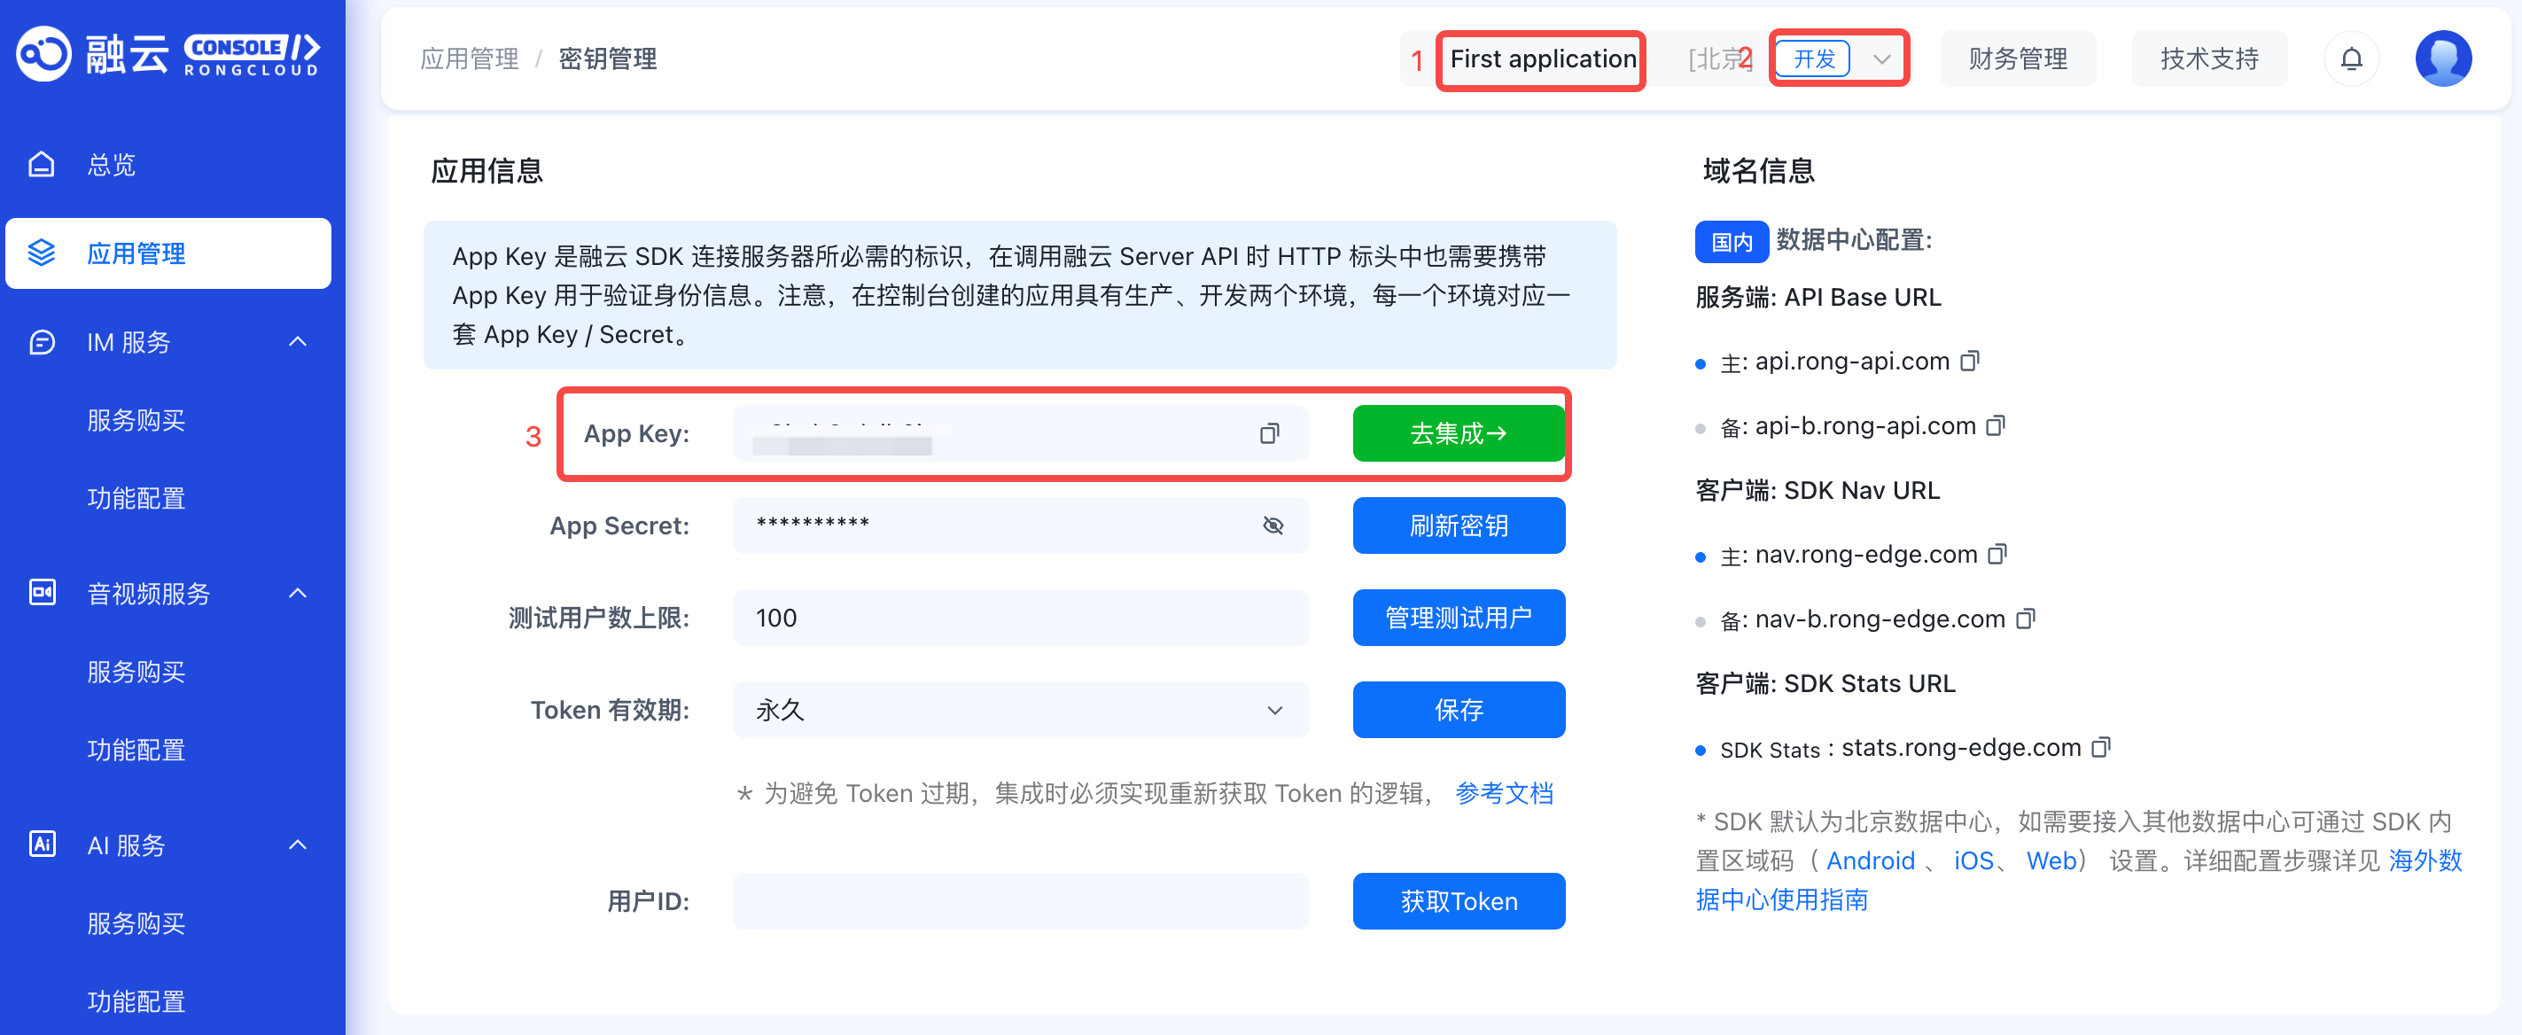Click the notification bell icon
Viewport: 2522px width, 1035px height.
[x=2351, y=59]
